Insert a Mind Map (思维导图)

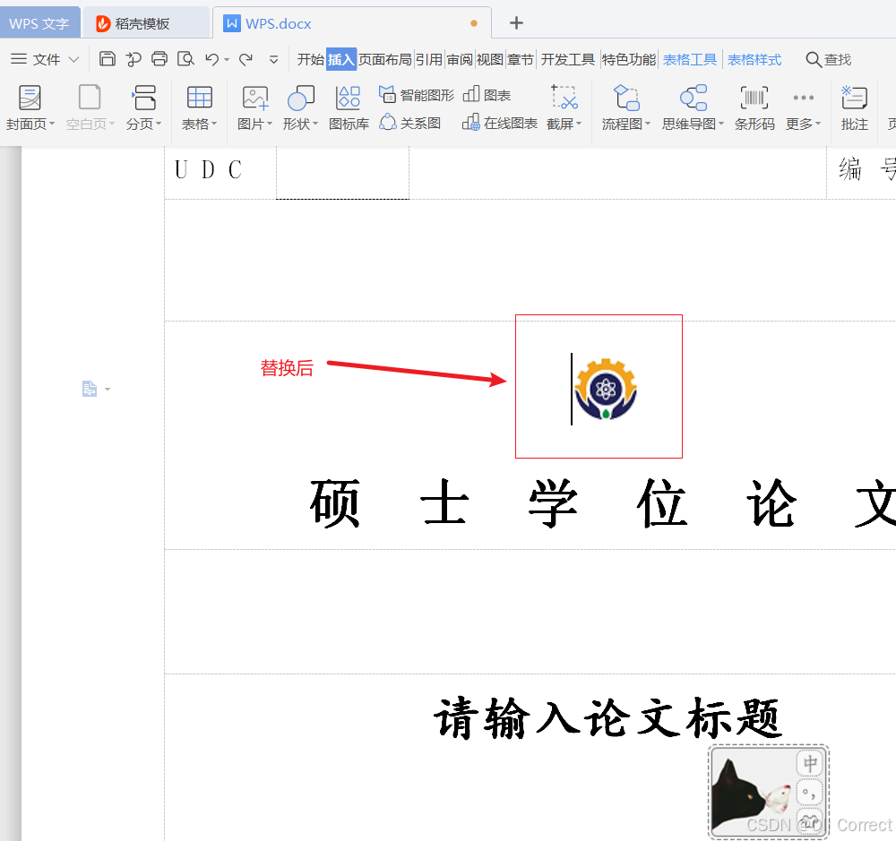(x=694, y=107)
